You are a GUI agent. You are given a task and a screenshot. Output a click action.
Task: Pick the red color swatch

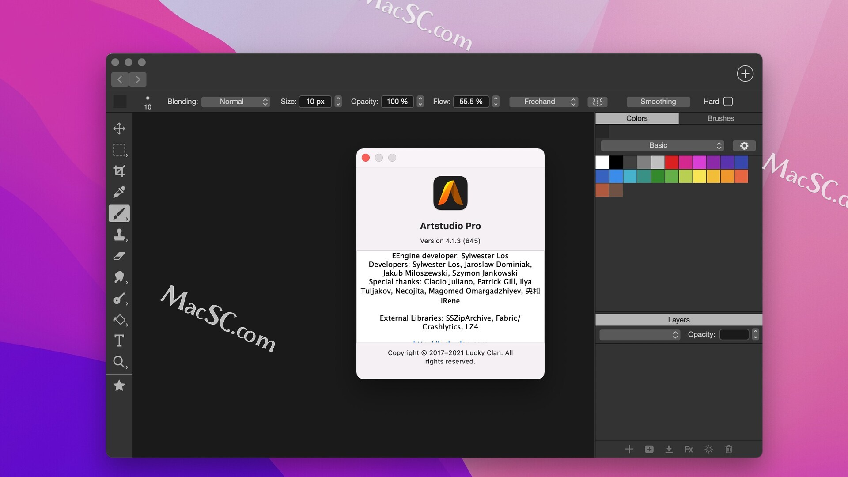[672, 163]
